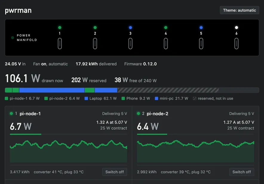The image size is (264, 184).
Task: Click 1.27 A at 5.07 V
Action: 239,122
